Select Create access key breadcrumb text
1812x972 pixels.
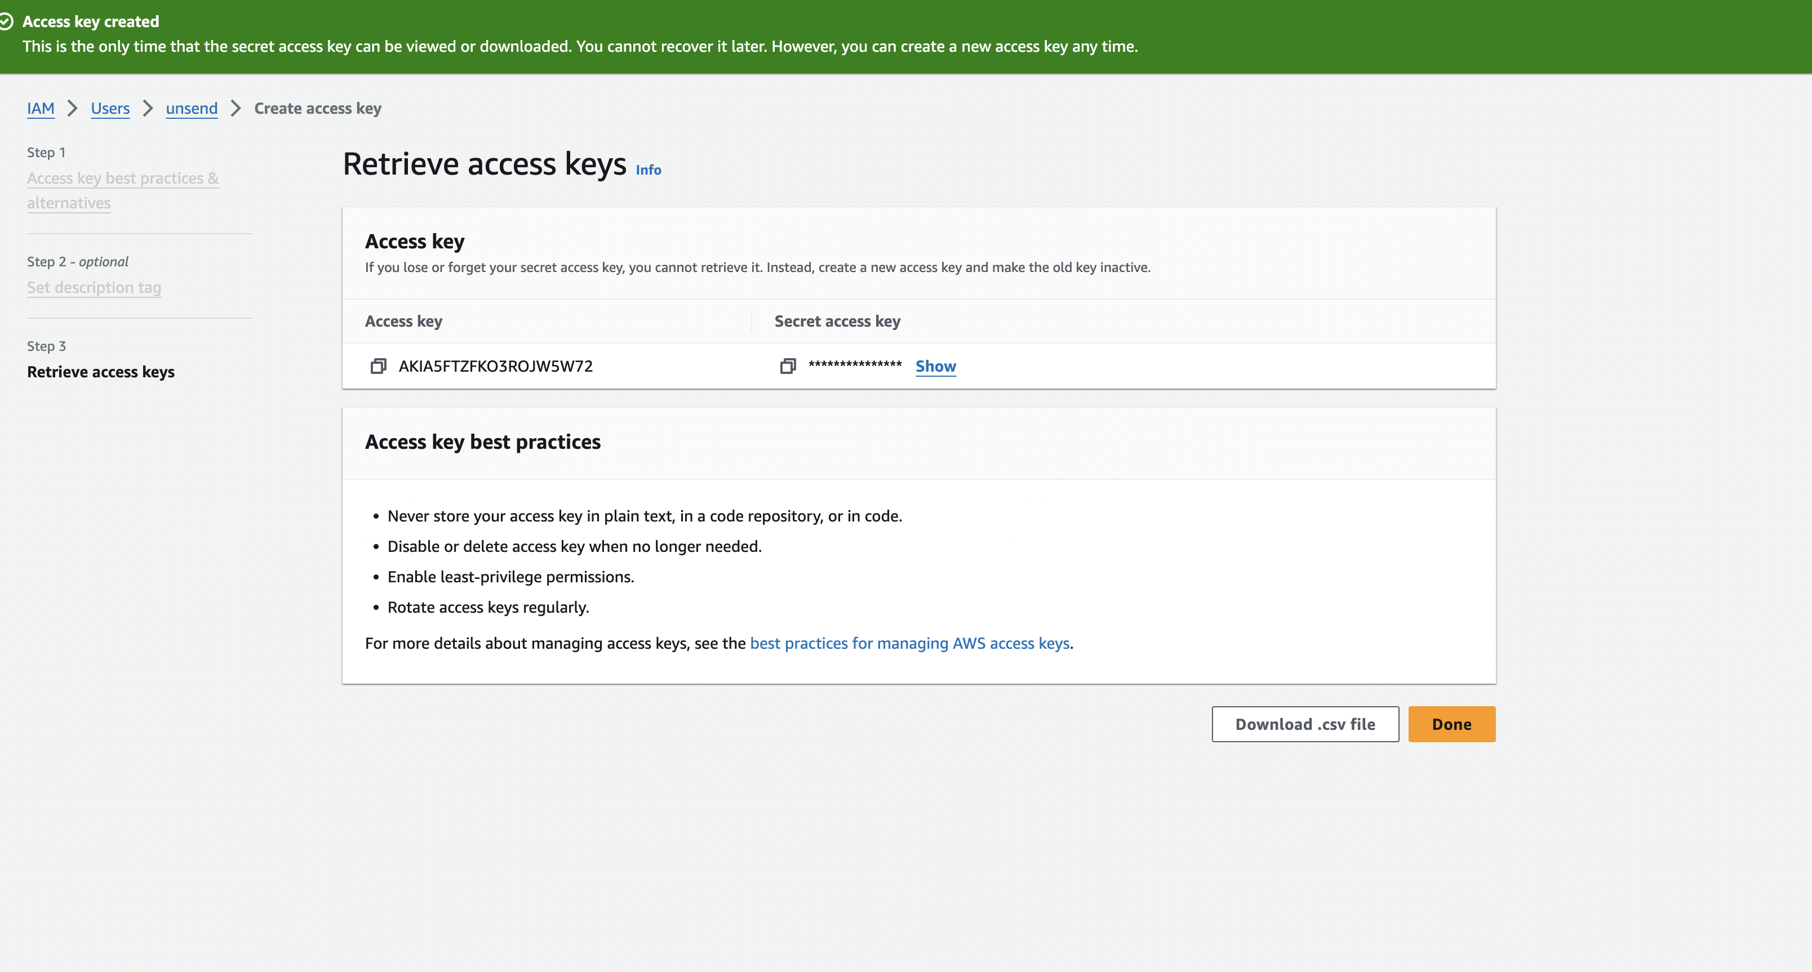tap(317, 108)
